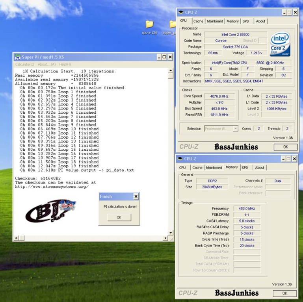
Task: Click the Multiplier value x 9.0
Action: 219,102
